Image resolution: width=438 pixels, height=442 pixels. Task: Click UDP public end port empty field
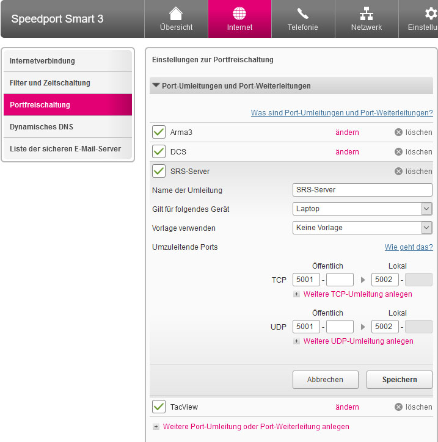point(340,327)
